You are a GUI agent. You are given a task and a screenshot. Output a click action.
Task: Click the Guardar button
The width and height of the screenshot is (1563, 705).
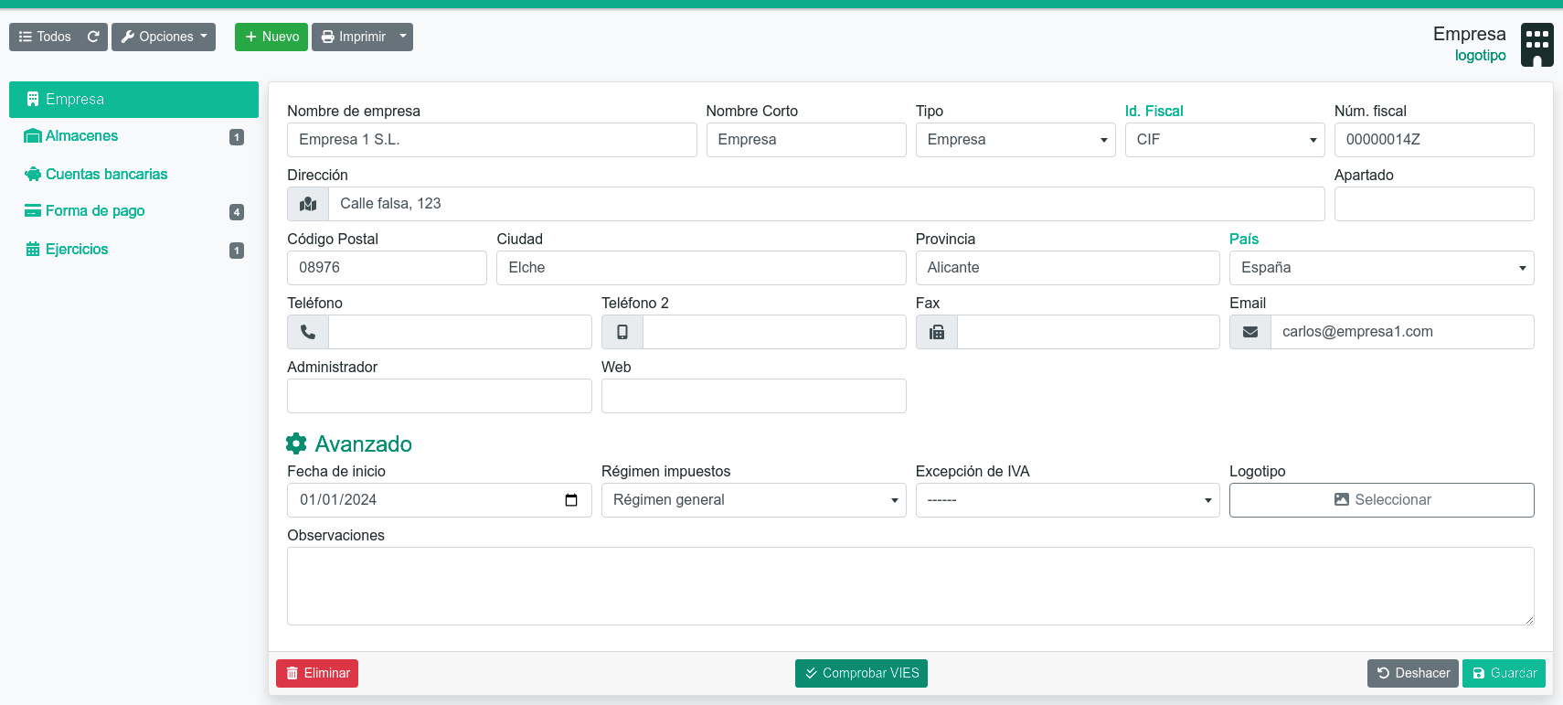[x=1504, y=673]
